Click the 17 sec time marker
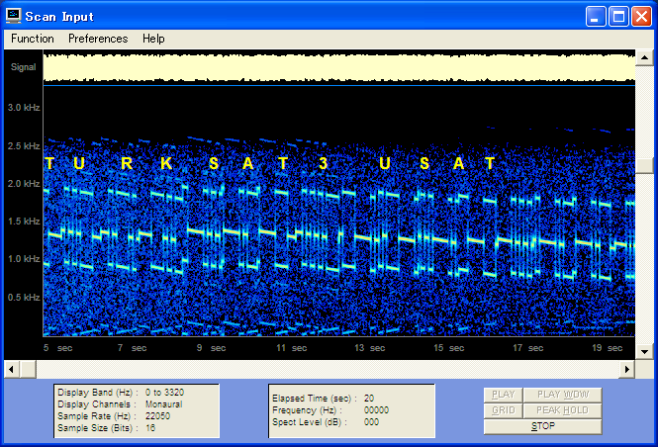Viewport: 658px width, 447px height. (528, 348)
